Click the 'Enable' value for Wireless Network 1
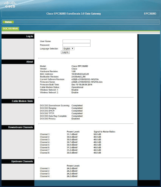This screenshot has height=187, width=161. pos(75,90)
